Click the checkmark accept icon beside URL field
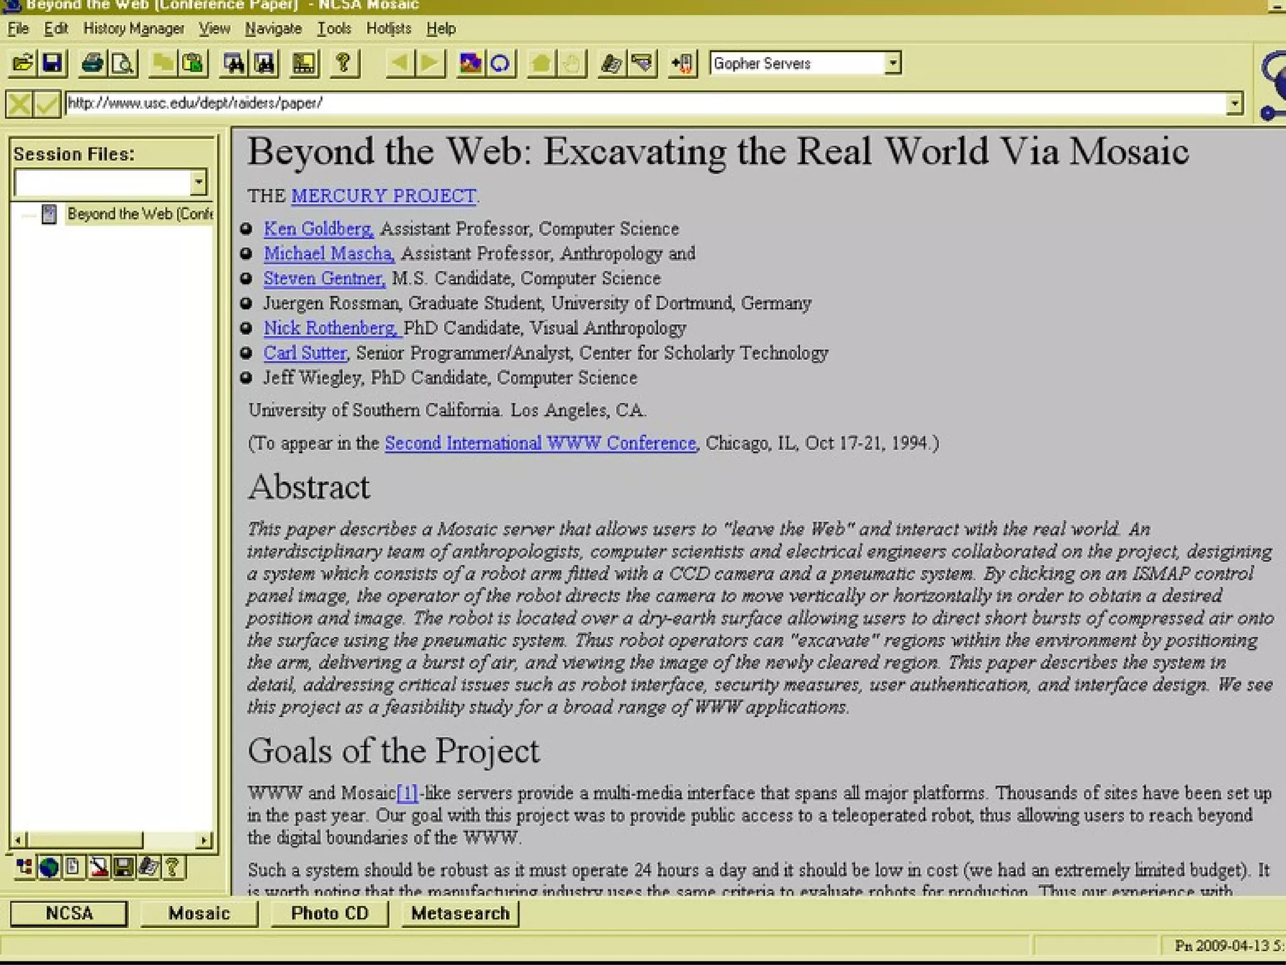This screenshot has width=1286, height=965. tap(47, 104)
